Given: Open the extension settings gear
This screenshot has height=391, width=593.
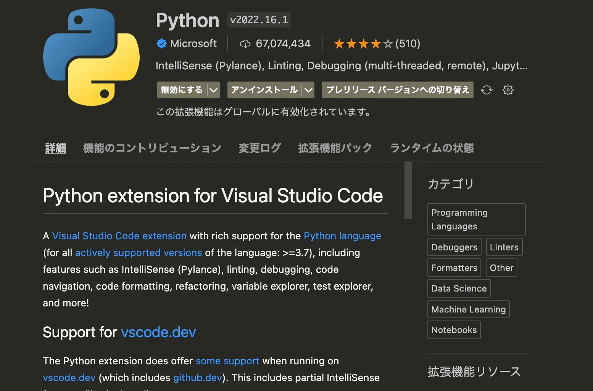Looking at the screenshot, I should click(x=508, y=90).
